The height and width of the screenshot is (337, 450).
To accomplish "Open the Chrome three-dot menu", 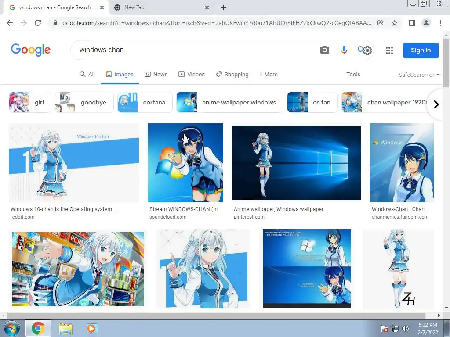I will 440,23.
